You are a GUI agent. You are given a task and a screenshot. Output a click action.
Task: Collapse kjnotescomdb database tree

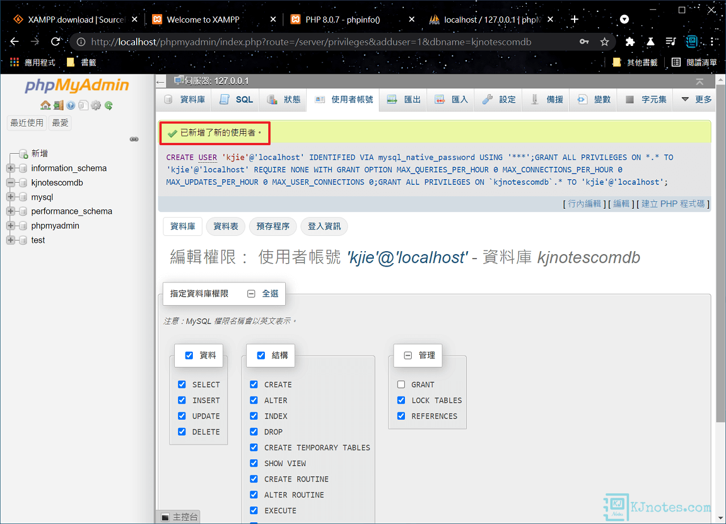click(11, 183)
